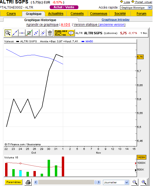Select the horizontal line tool
Image resolution: width=153 pixels, height=186 pixels.
22,33
